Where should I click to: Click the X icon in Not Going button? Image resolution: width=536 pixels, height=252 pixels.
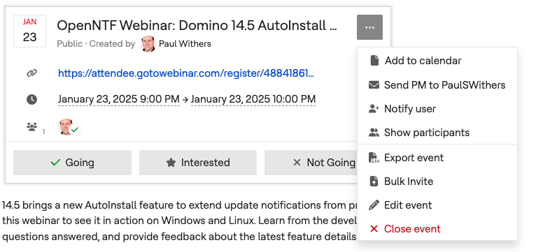tap(297, 163)
